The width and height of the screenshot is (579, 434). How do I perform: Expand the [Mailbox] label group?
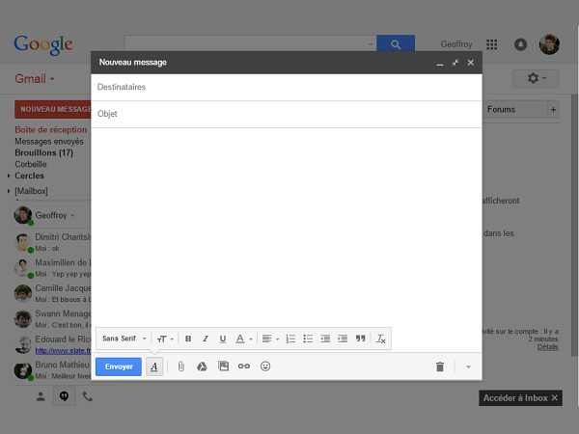pos(9,191)
